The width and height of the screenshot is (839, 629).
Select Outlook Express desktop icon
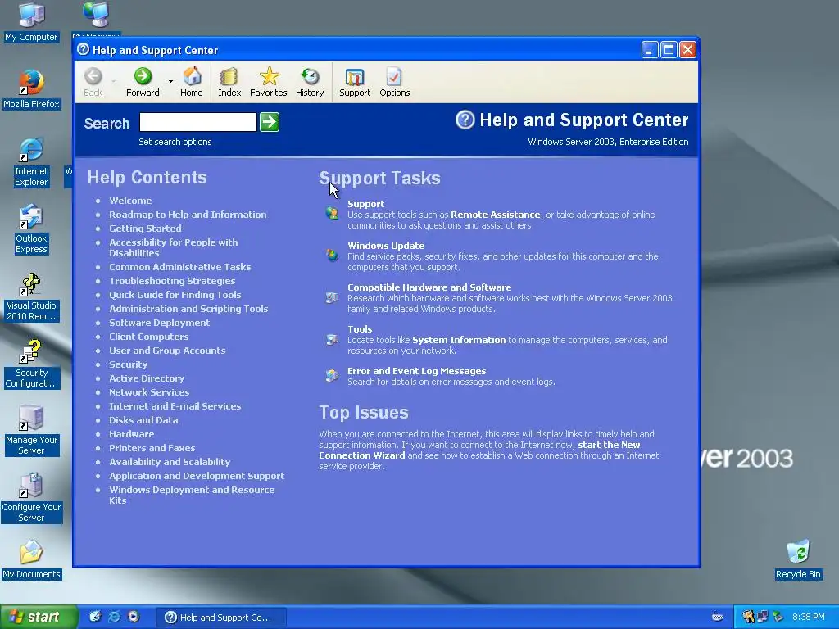click(x=31, y=229)
